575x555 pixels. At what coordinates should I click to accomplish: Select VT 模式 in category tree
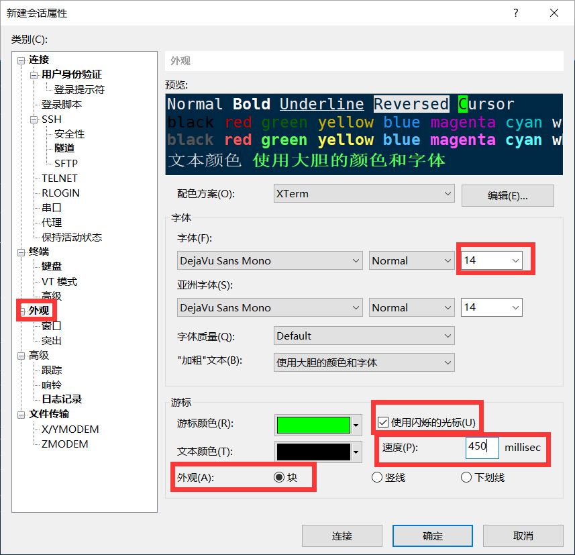point(60,282)
